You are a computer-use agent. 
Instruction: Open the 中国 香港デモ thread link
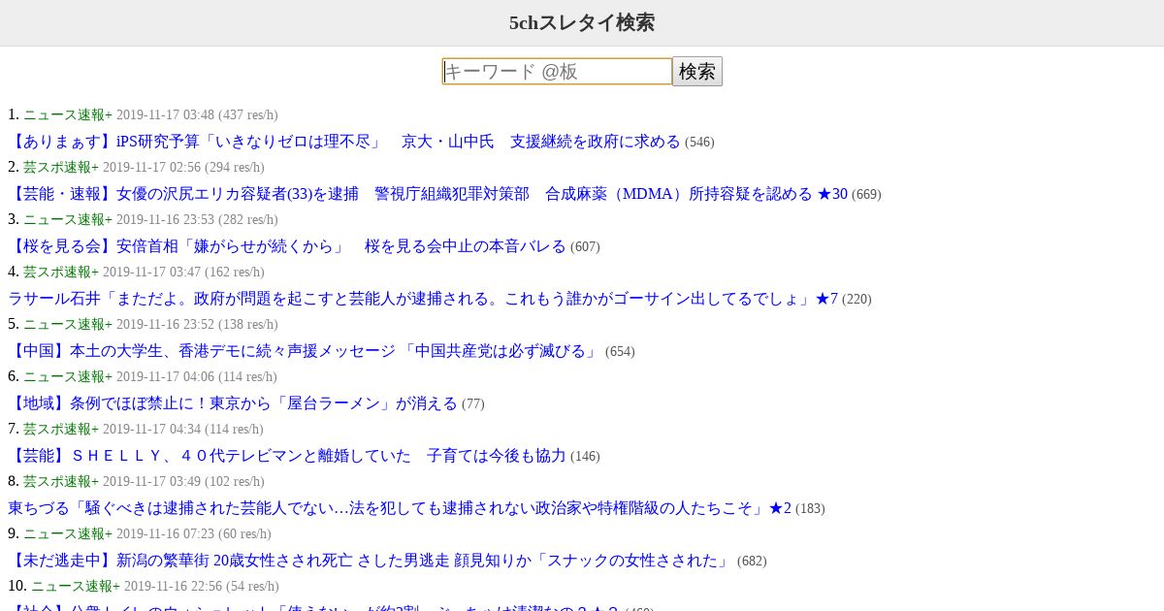pyautogui.click(x=305, y=351)
